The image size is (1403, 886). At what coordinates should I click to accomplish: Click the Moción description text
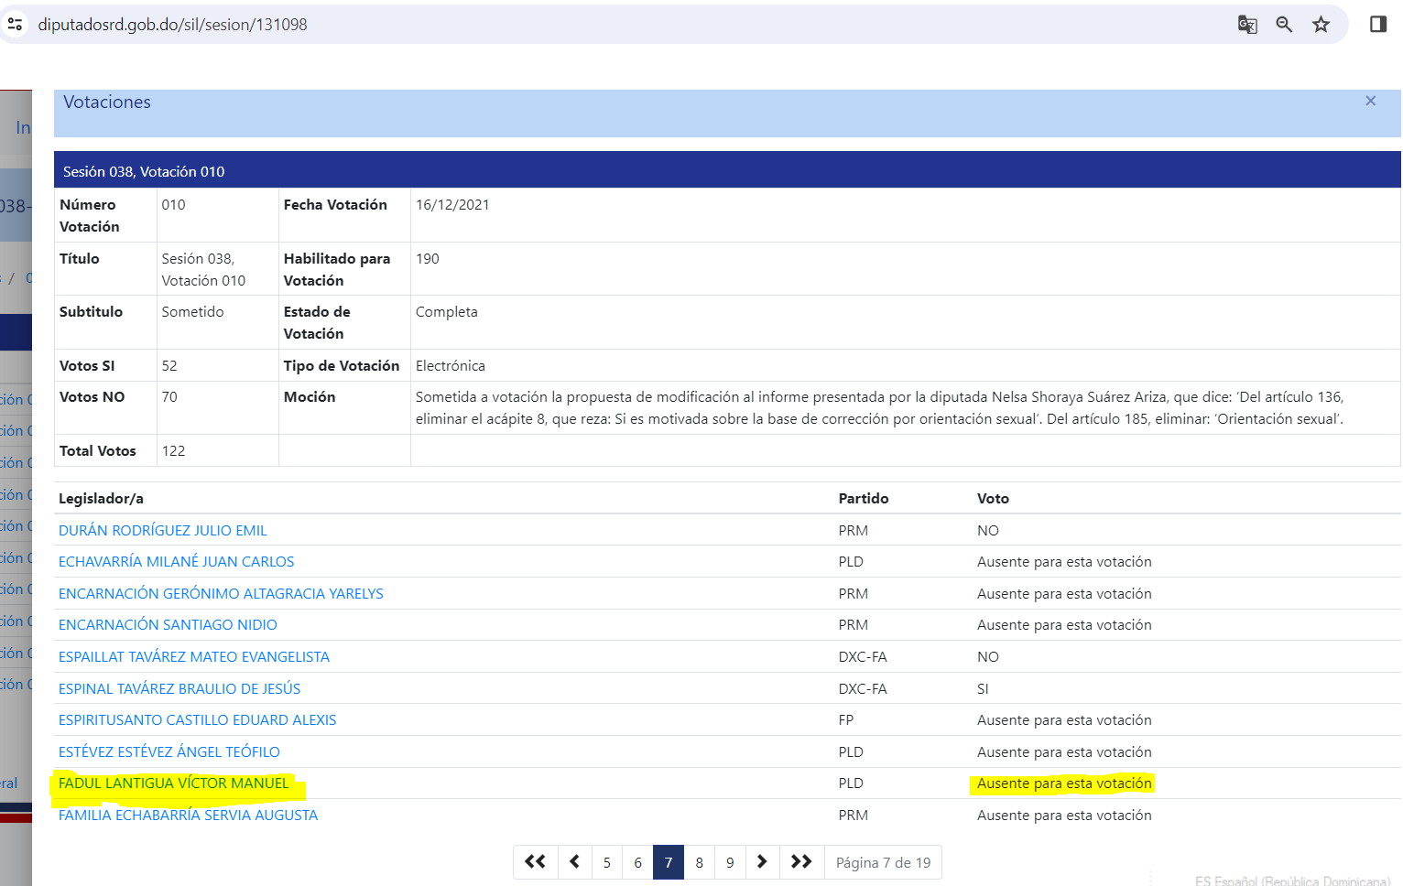pyautogui.click(x=879, y=408)
